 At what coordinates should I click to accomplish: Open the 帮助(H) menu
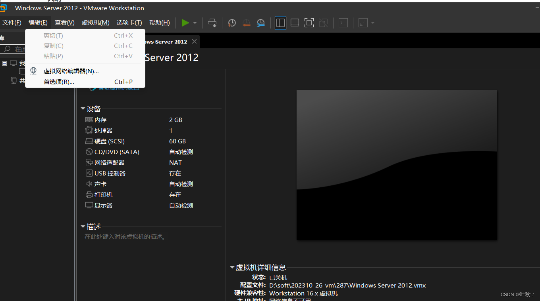160,23
